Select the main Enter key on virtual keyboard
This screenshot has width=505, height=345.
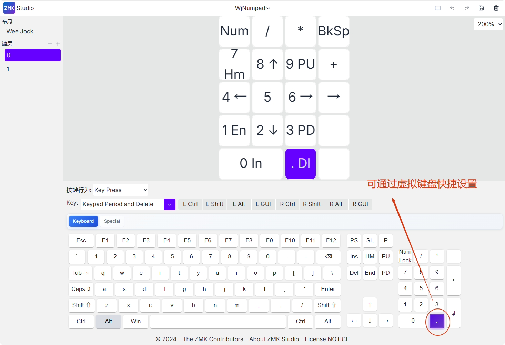[x=328, y=289]
